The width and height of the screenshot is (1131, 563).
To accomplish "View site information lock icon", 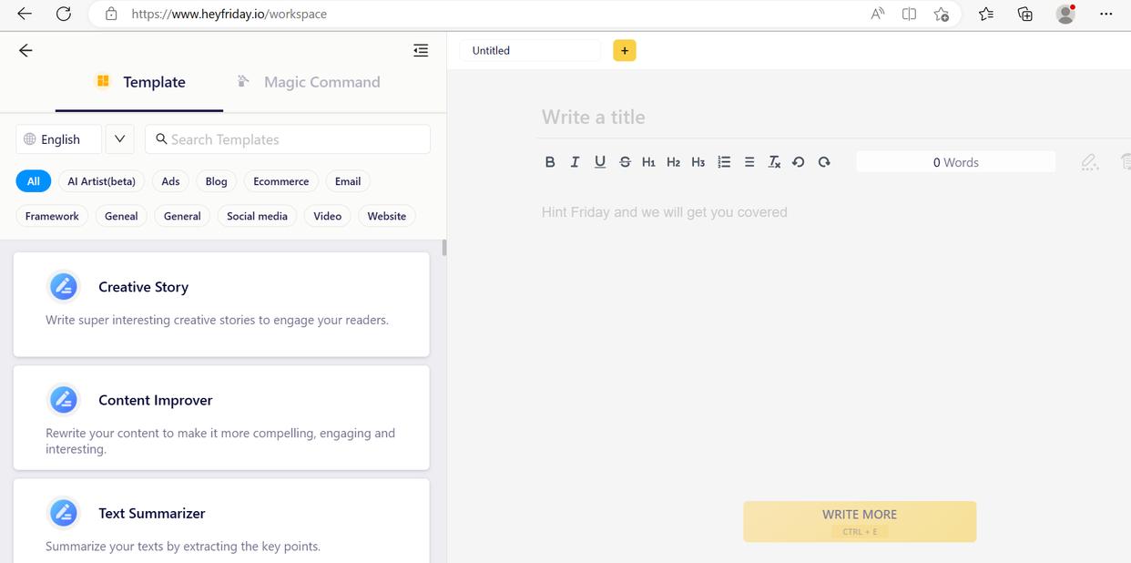I will pos(111,14).
